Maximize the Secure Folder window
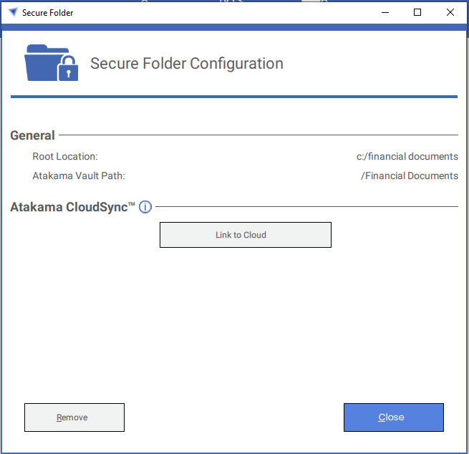469x454 pixels. pyautogui.click(x=417, y=12)
